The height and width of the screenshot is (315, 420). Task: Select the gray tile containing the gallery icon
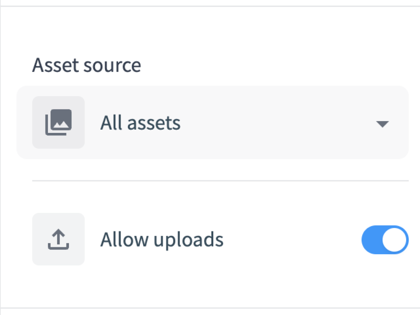(x=58, y=122)
